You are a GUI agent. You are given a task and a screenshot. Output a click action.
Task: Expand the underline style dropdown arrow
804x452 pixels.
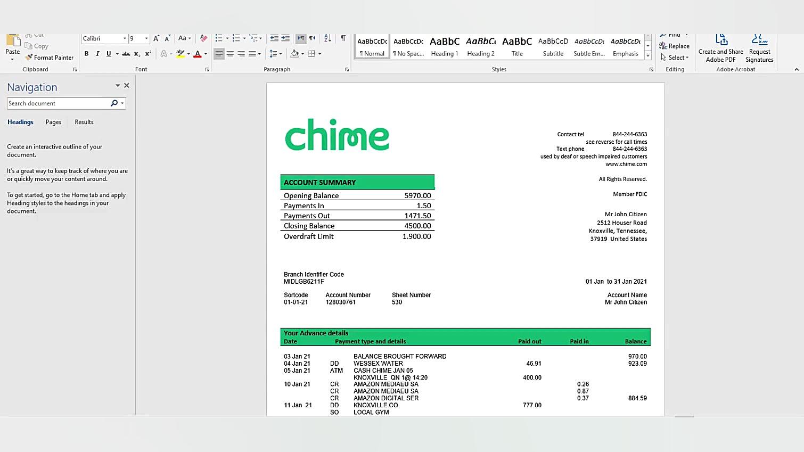click(x=117, y=54)
